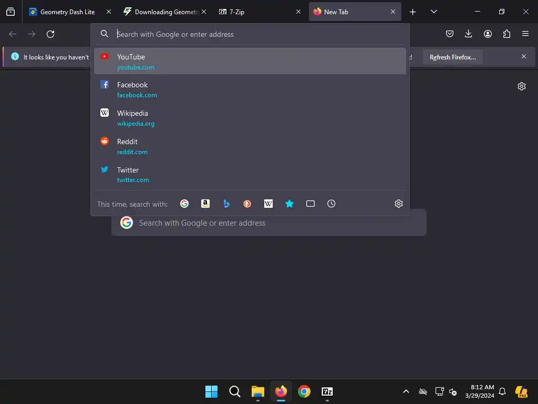Click the Google logo in page search box
Image resolution: width=538 pixels, height=404 pixels.
[127, 223]
